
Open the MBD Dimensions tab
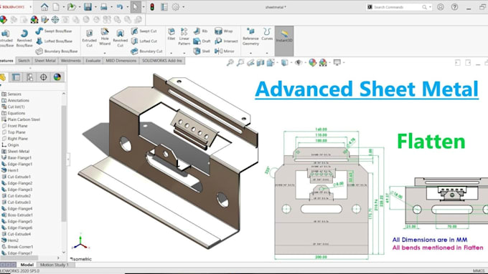tap(121, 61)
